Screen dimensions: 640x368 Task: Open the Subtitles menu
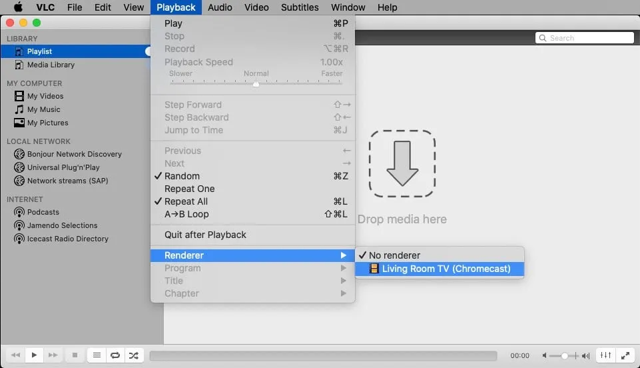300,7
